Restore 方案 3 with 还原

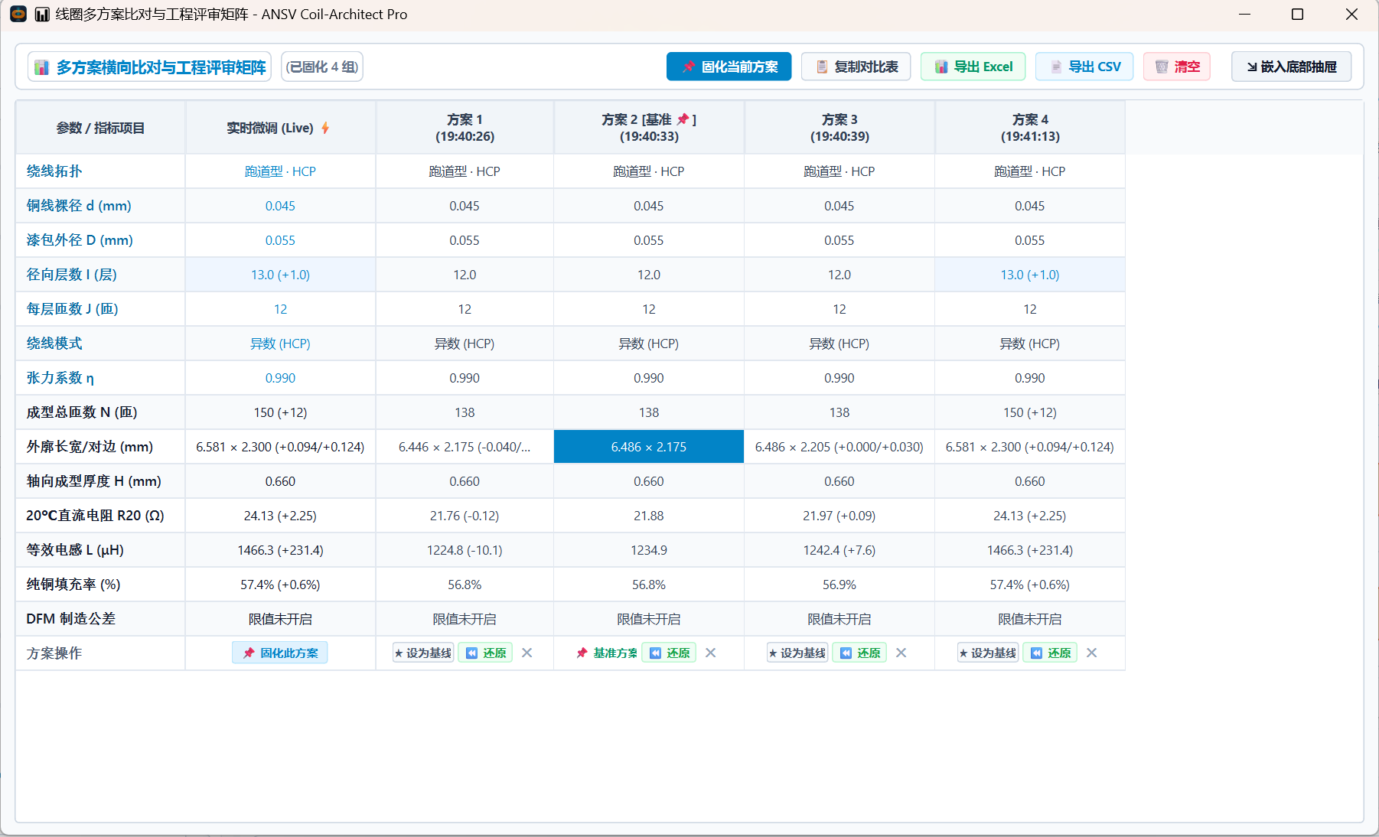859,653
